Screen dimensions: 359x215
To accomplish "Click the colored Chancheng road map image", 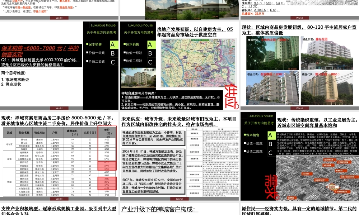I will pyautogui.click(x=198, y=63).
